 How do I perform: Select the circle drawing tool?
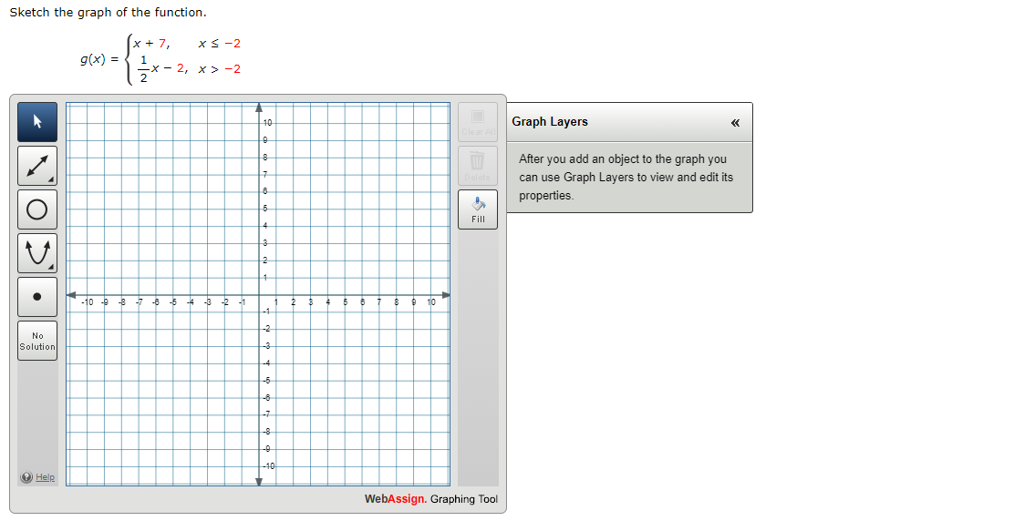(x=36, y=209)
